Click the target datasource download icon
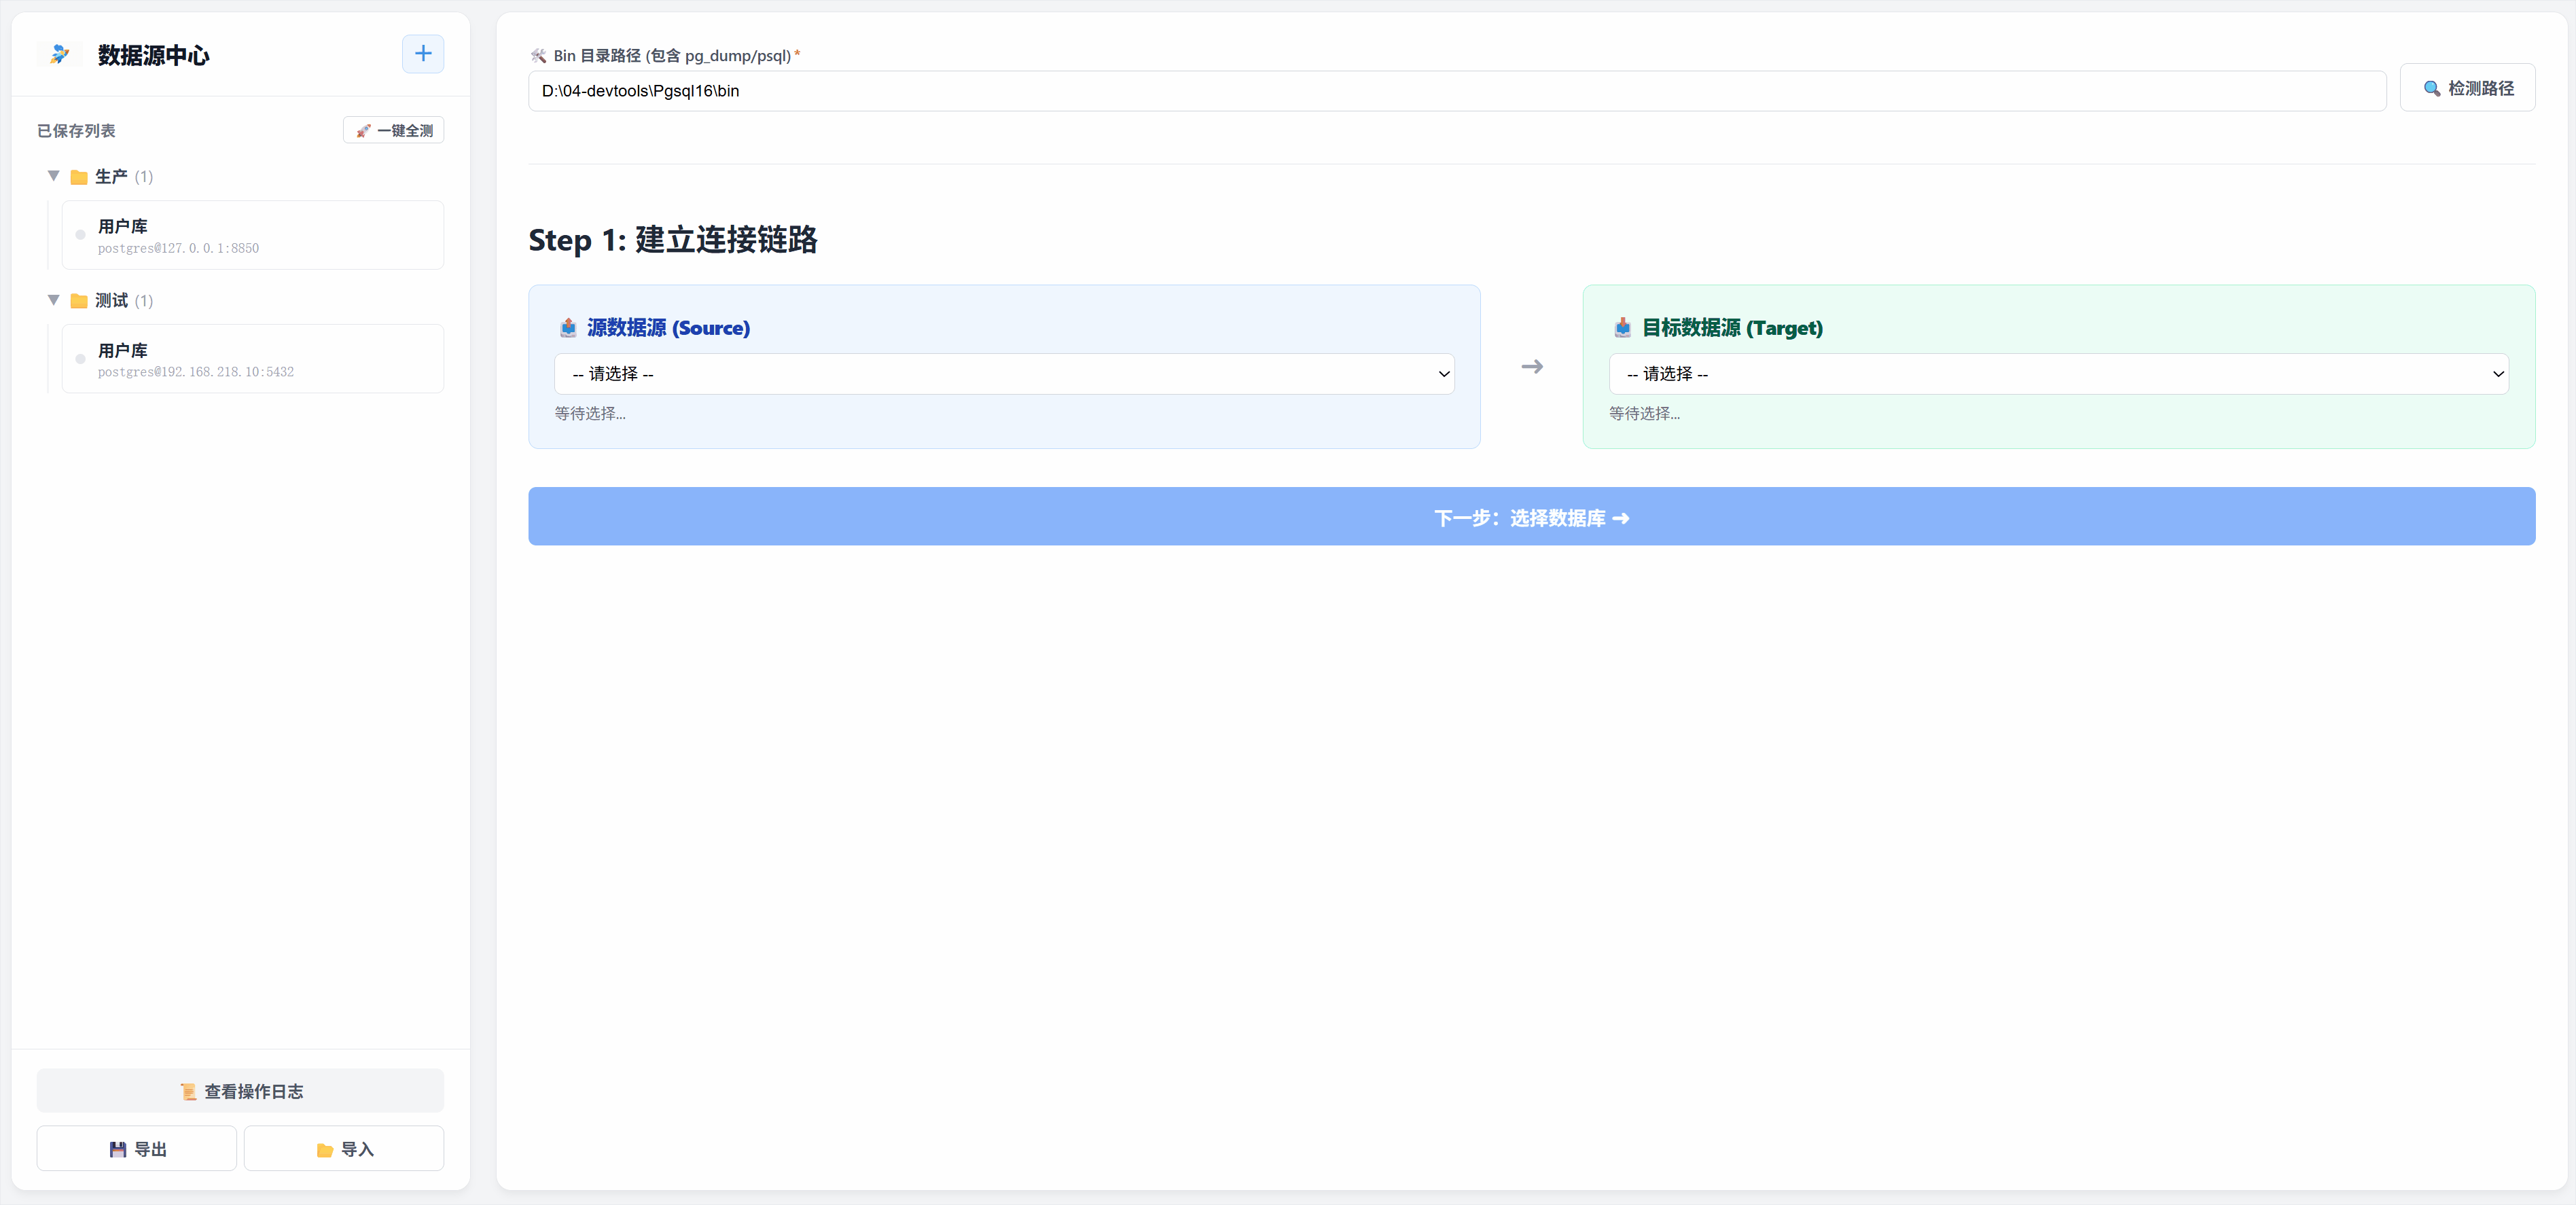Viewport: 2576px width, 1205px height. click(1622, 328)
